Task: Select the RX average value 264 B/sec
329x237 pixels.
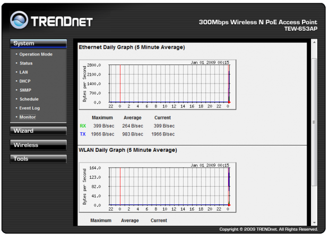Action: 133,126
